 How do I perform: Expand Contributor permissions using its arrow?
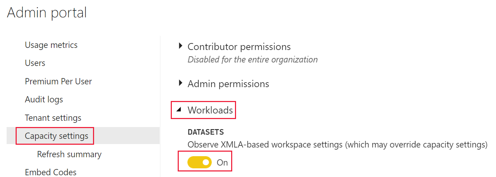point(180,46)
